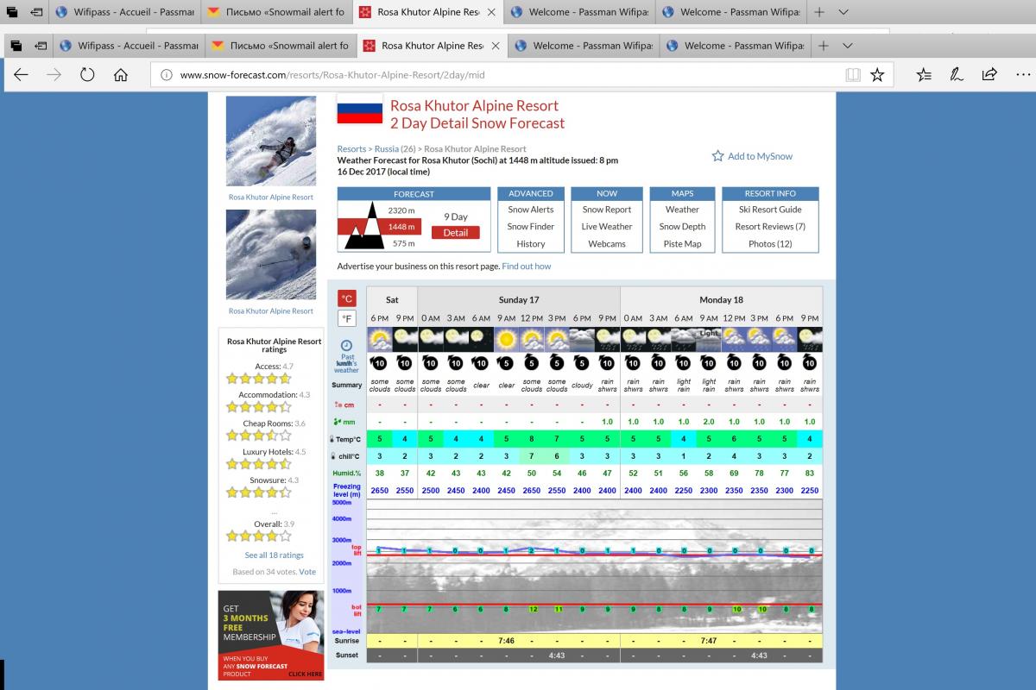1036x690 pixels.
Task: Open the Snow Depth map link
Action: click(682, 227)
